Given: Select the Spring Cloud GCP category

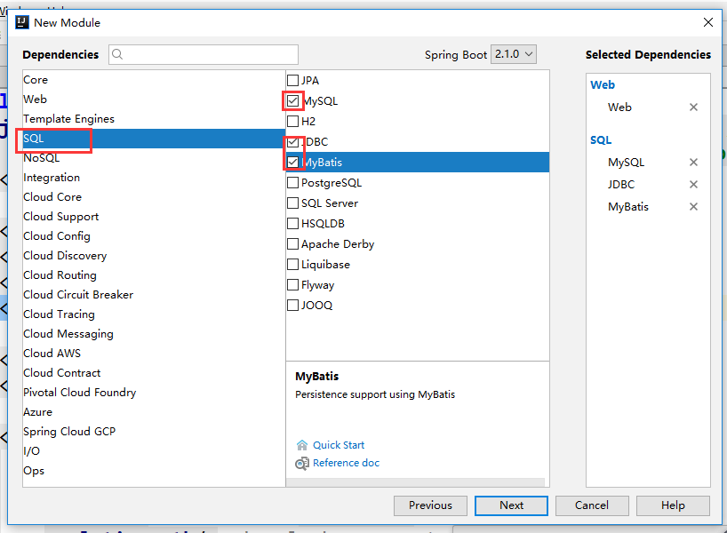Looking at the screenshot, I should pos(154,432).
